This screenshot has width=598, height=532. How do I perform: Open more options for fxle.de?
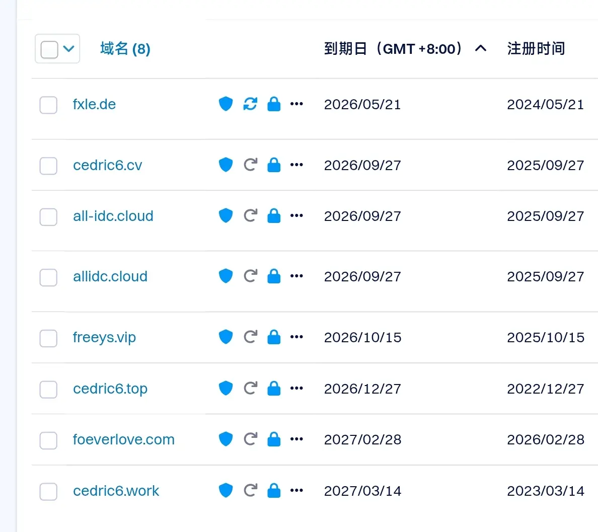pos(296,104)
